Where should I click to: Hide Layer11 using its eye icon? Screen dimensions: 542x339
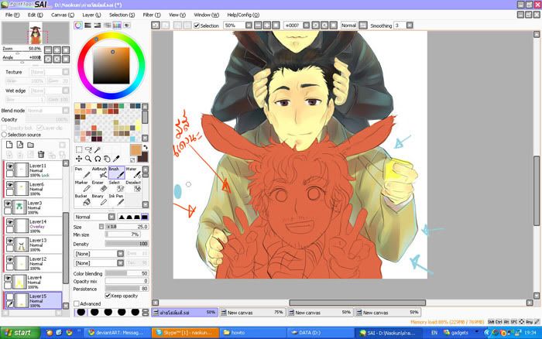pyautogui.click(x=10, y=166)
